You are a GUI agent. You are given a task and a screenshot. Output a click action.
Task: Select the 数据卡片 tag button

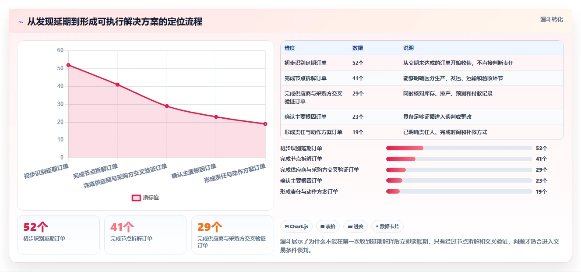click(387, 226)
